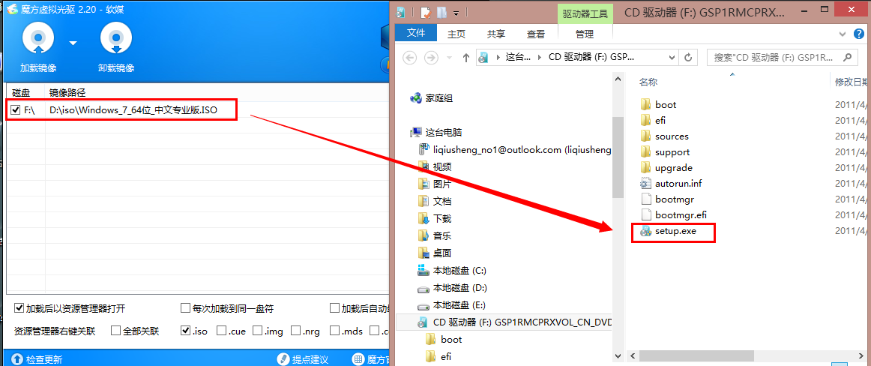Click the pencil icon next to 提点建议

click(x=283, y=359)
